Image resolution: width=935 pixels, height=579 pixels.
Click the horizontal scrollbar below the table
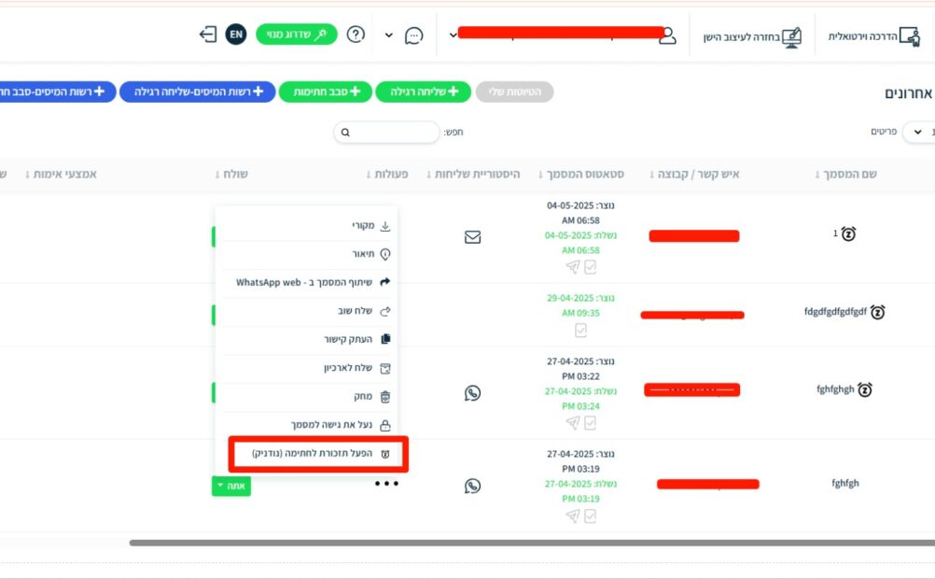point(532,542)
